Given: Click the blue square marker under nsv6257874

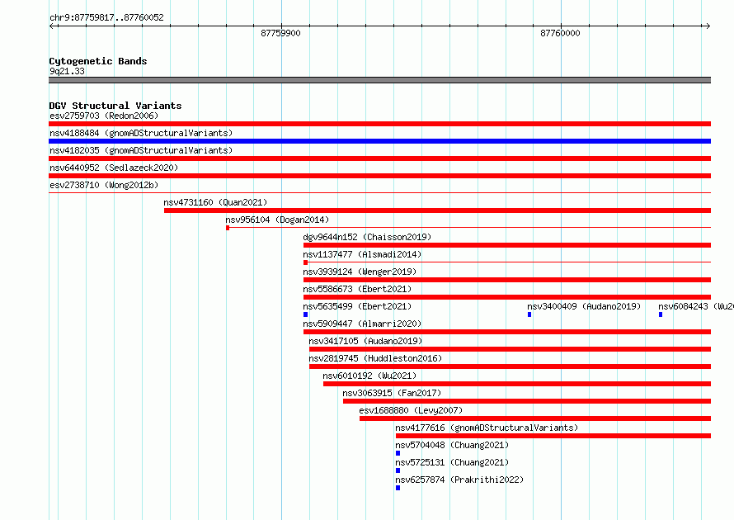Looking at the screenshot, I should 398,488.
